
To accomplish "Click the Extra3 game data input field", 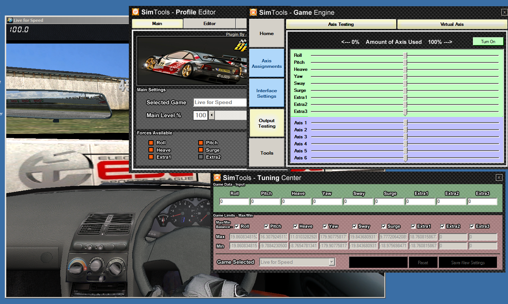I will [483, 201].
